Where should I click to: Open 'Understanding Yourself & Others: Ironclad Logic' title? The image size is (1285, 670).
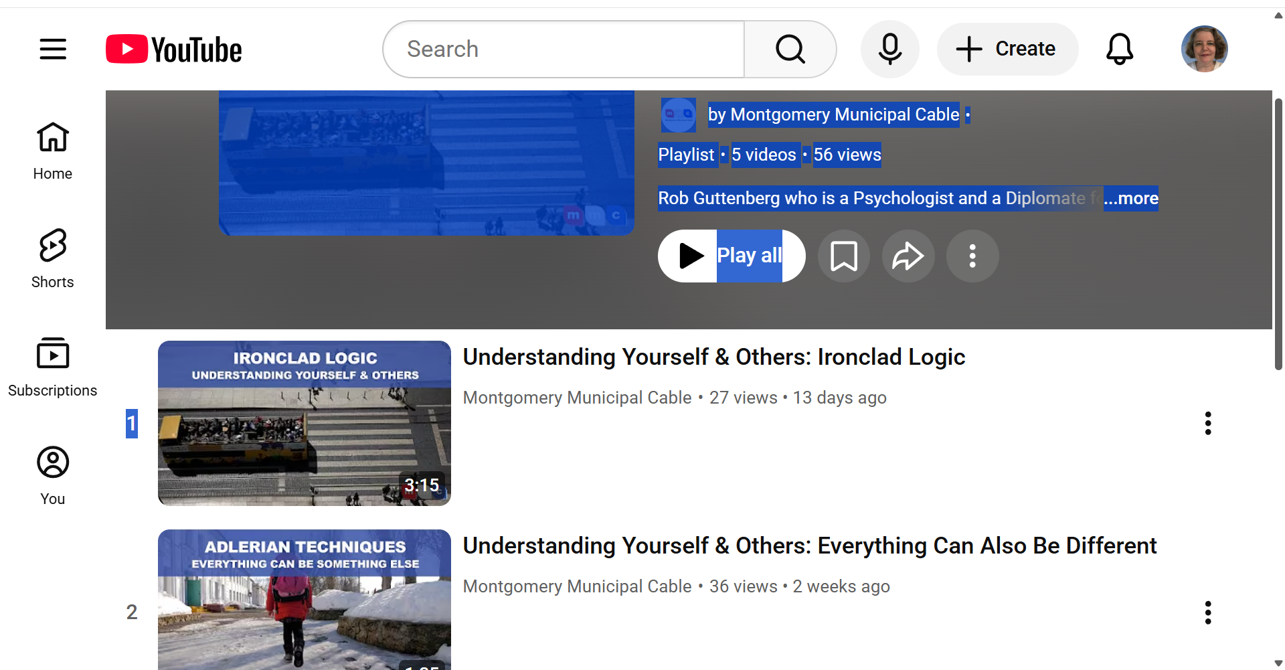714,357
